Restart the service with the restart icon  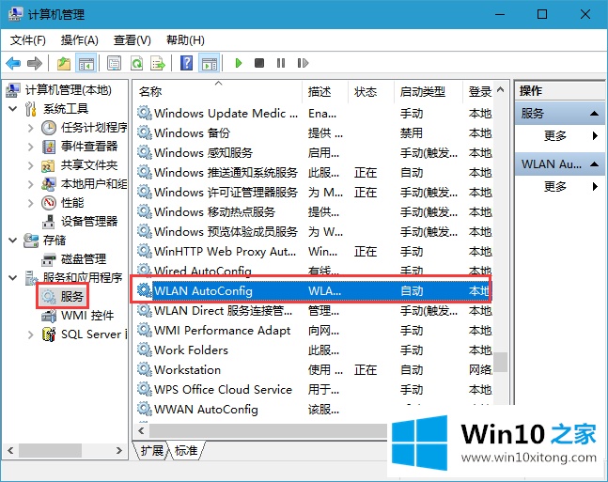[x=303, y=63]
